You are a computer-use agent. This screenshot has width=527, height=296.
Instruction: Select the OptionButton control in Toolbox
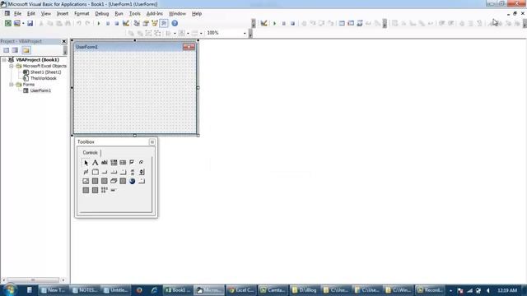coord(141,163)
